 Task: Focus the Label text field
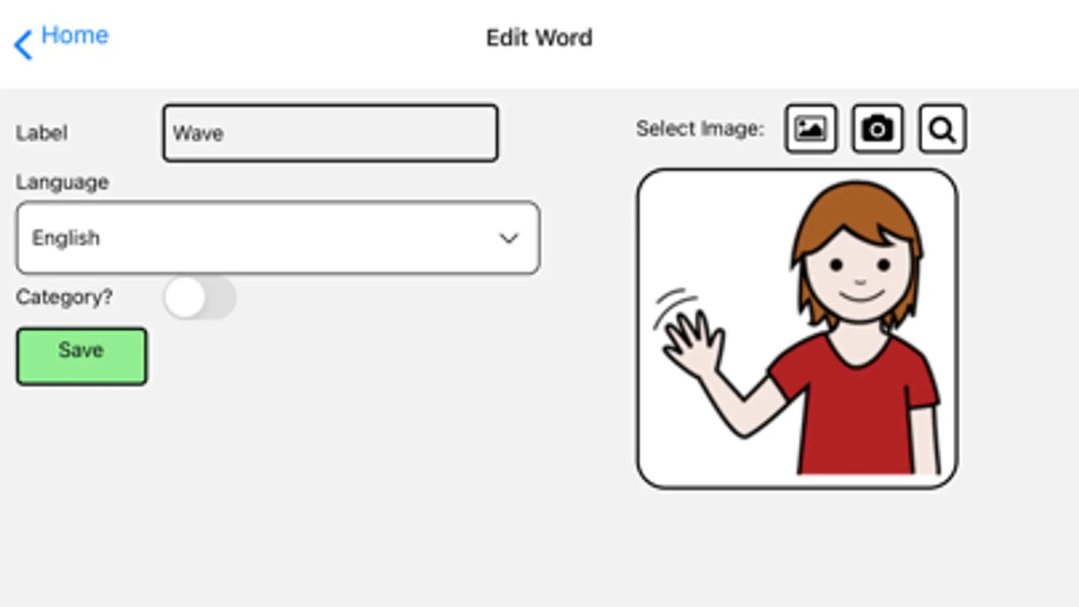point(330,133)
